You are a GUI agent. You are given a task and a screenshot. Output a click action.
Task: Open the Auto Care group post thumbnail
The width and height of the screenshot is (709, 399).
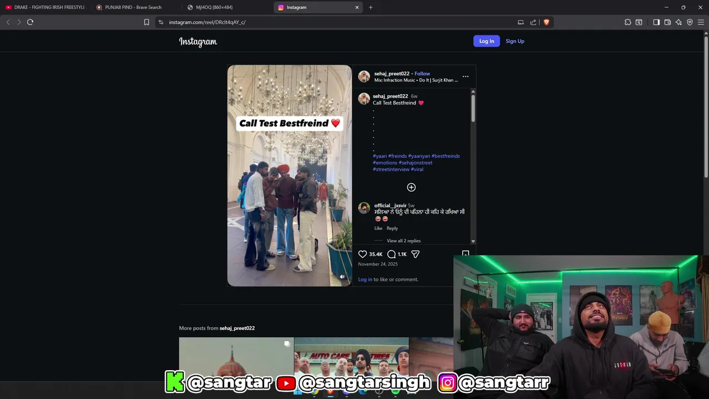point(351,359)
